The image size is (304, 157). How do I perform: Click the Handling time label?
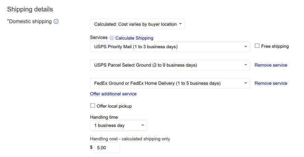104,117
